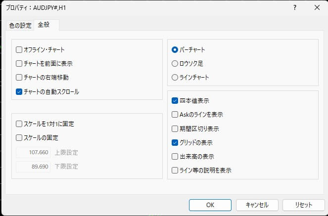328x216 pixels.
Task: Choose the ロウソク足 chart type
Action: pos(175,63)
